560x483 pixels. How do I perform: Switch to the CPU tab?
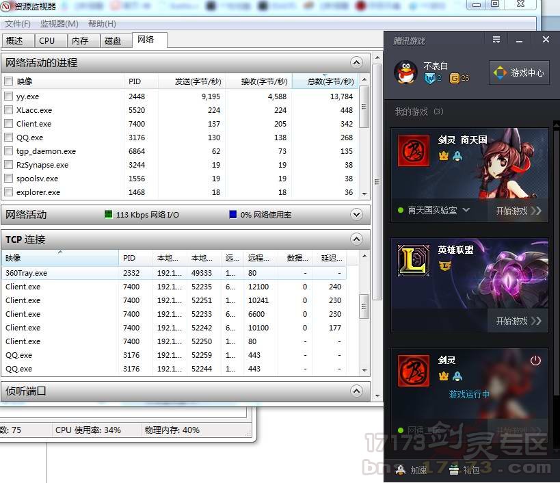point(51,41)
